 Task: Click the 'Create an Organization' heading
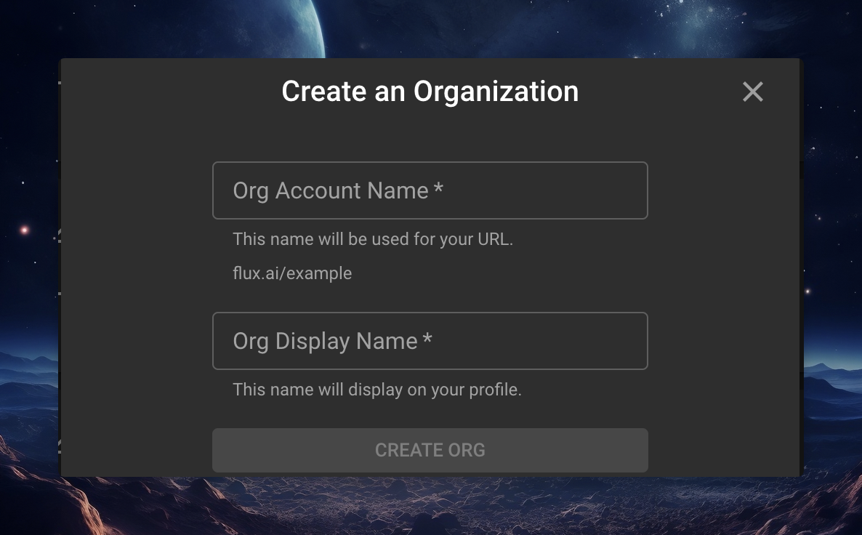pos(430,92)
